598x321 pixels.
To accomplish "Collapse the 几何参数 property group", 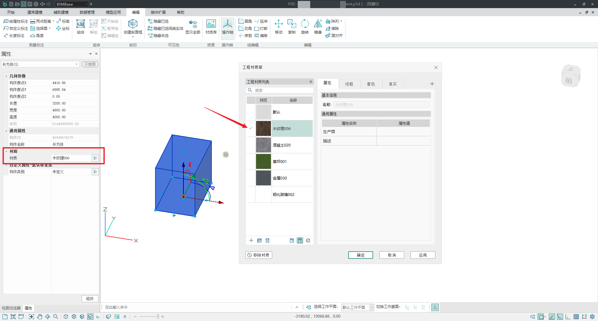I will pyautogui.click(x=6, y=76).
